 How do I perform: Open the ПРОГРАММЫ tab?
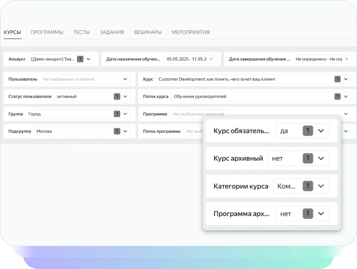coord(47,32)
